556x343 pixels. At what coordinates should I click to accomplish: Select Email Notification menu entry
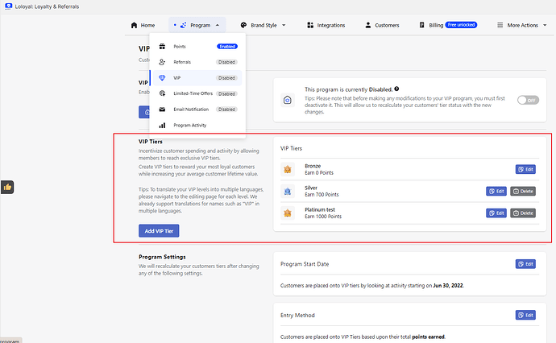pyautogui.click(x=197, y=110)
